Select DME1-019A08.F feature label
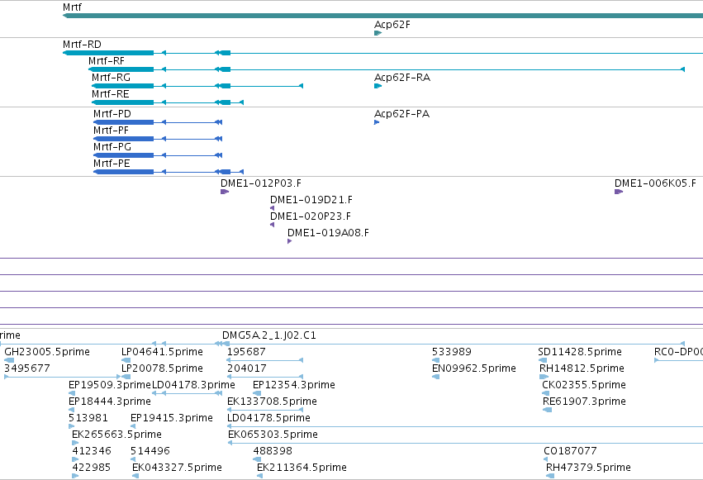703x480 pixels. click(x=328, y=233)
